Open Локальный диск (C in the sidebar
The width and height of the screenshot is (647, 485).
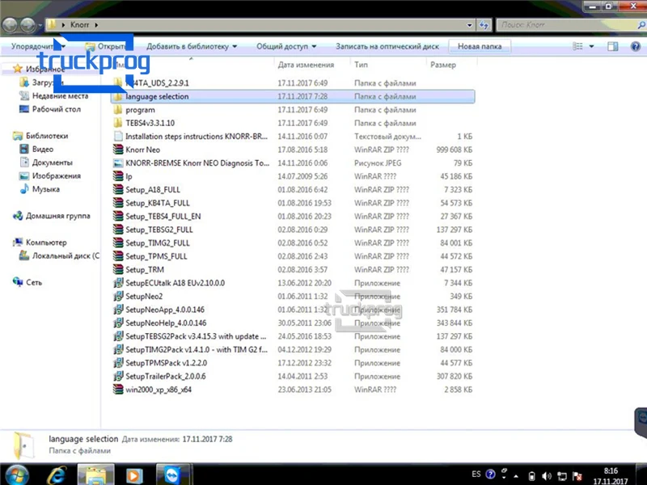59,255
